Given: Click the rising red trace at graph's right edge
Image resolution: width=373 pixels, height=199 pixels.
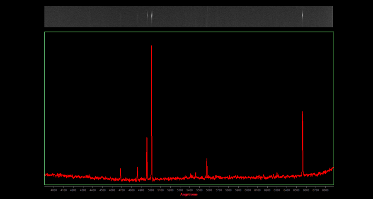Looking at the screenshot, I should (x=331, y=169).
